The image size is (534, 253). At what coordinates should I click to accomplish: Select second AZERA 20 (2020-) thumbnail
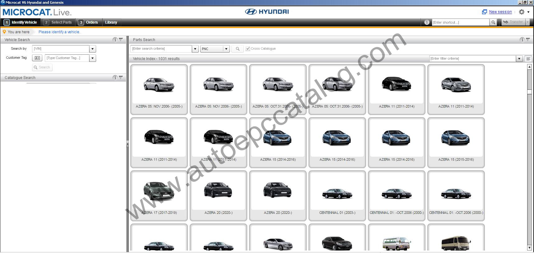(278, 196)
